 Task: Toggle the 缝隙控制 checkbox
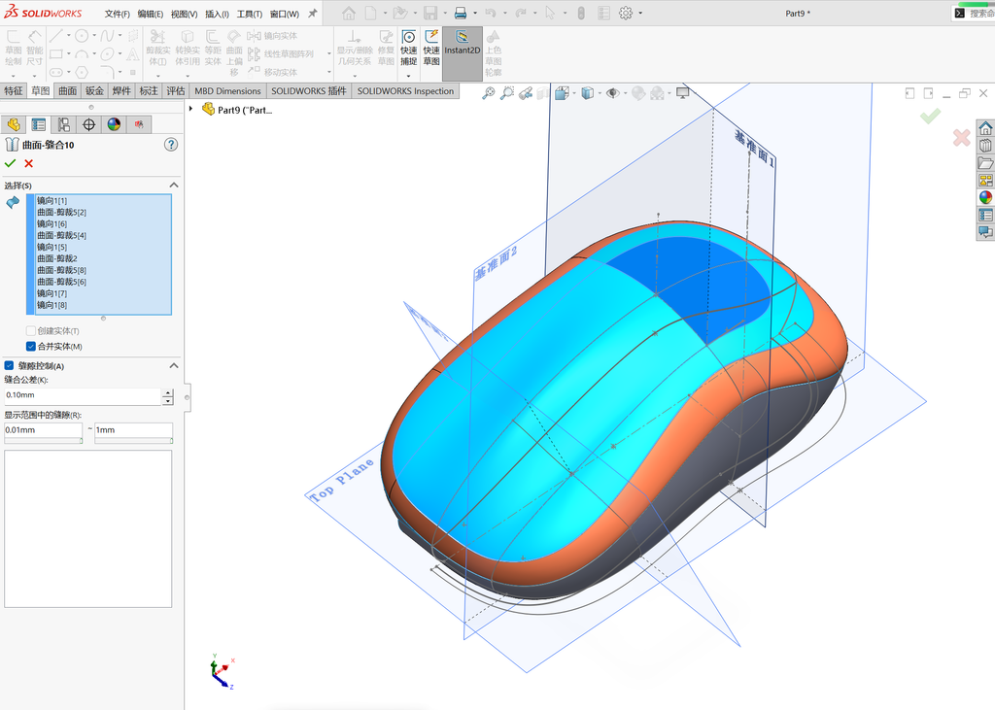click(10, 365)
